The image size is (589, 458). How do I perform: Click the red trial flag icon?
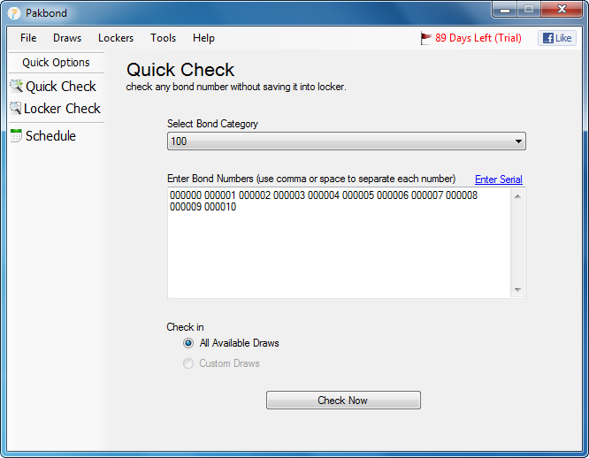tap(426, 38)
